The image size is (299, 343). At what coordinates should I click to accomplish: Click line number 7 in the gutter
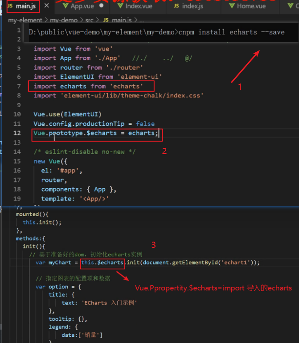click(x=19, y=86)
